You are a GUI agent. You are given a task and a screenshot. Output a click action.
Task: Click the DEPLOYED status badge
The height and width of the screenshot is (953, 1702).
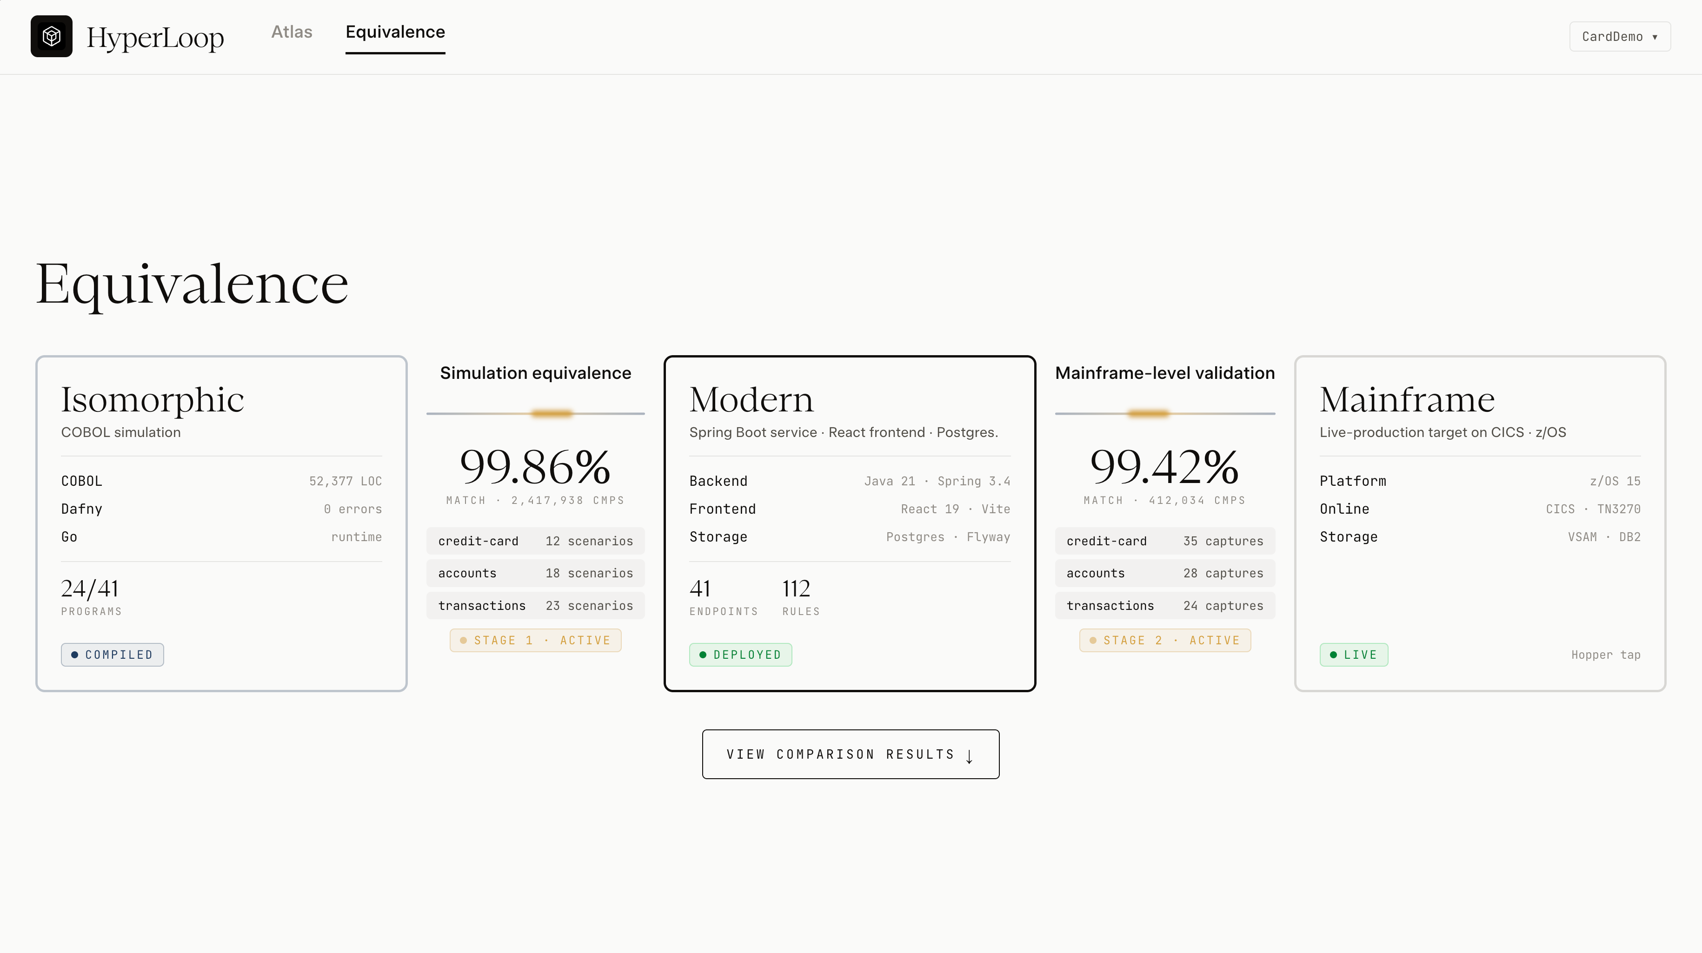740,655
